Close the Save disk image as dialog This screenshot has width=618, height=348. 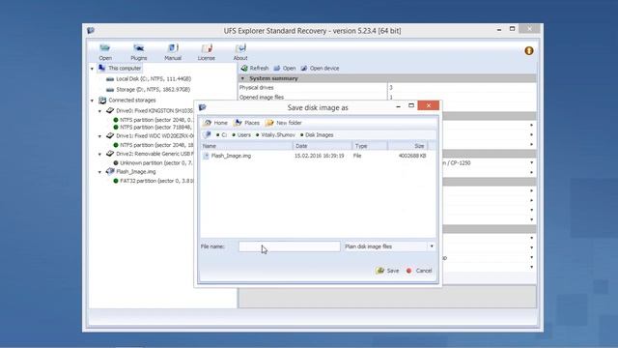point(428,105)
